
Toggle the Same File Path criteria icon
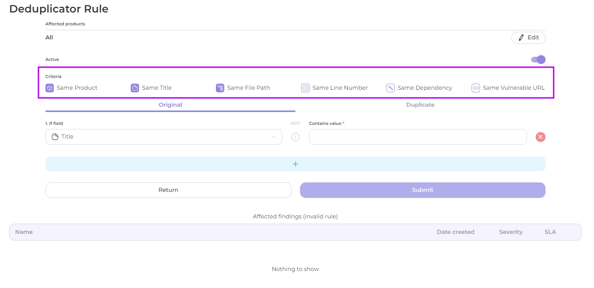coord(220,88)
